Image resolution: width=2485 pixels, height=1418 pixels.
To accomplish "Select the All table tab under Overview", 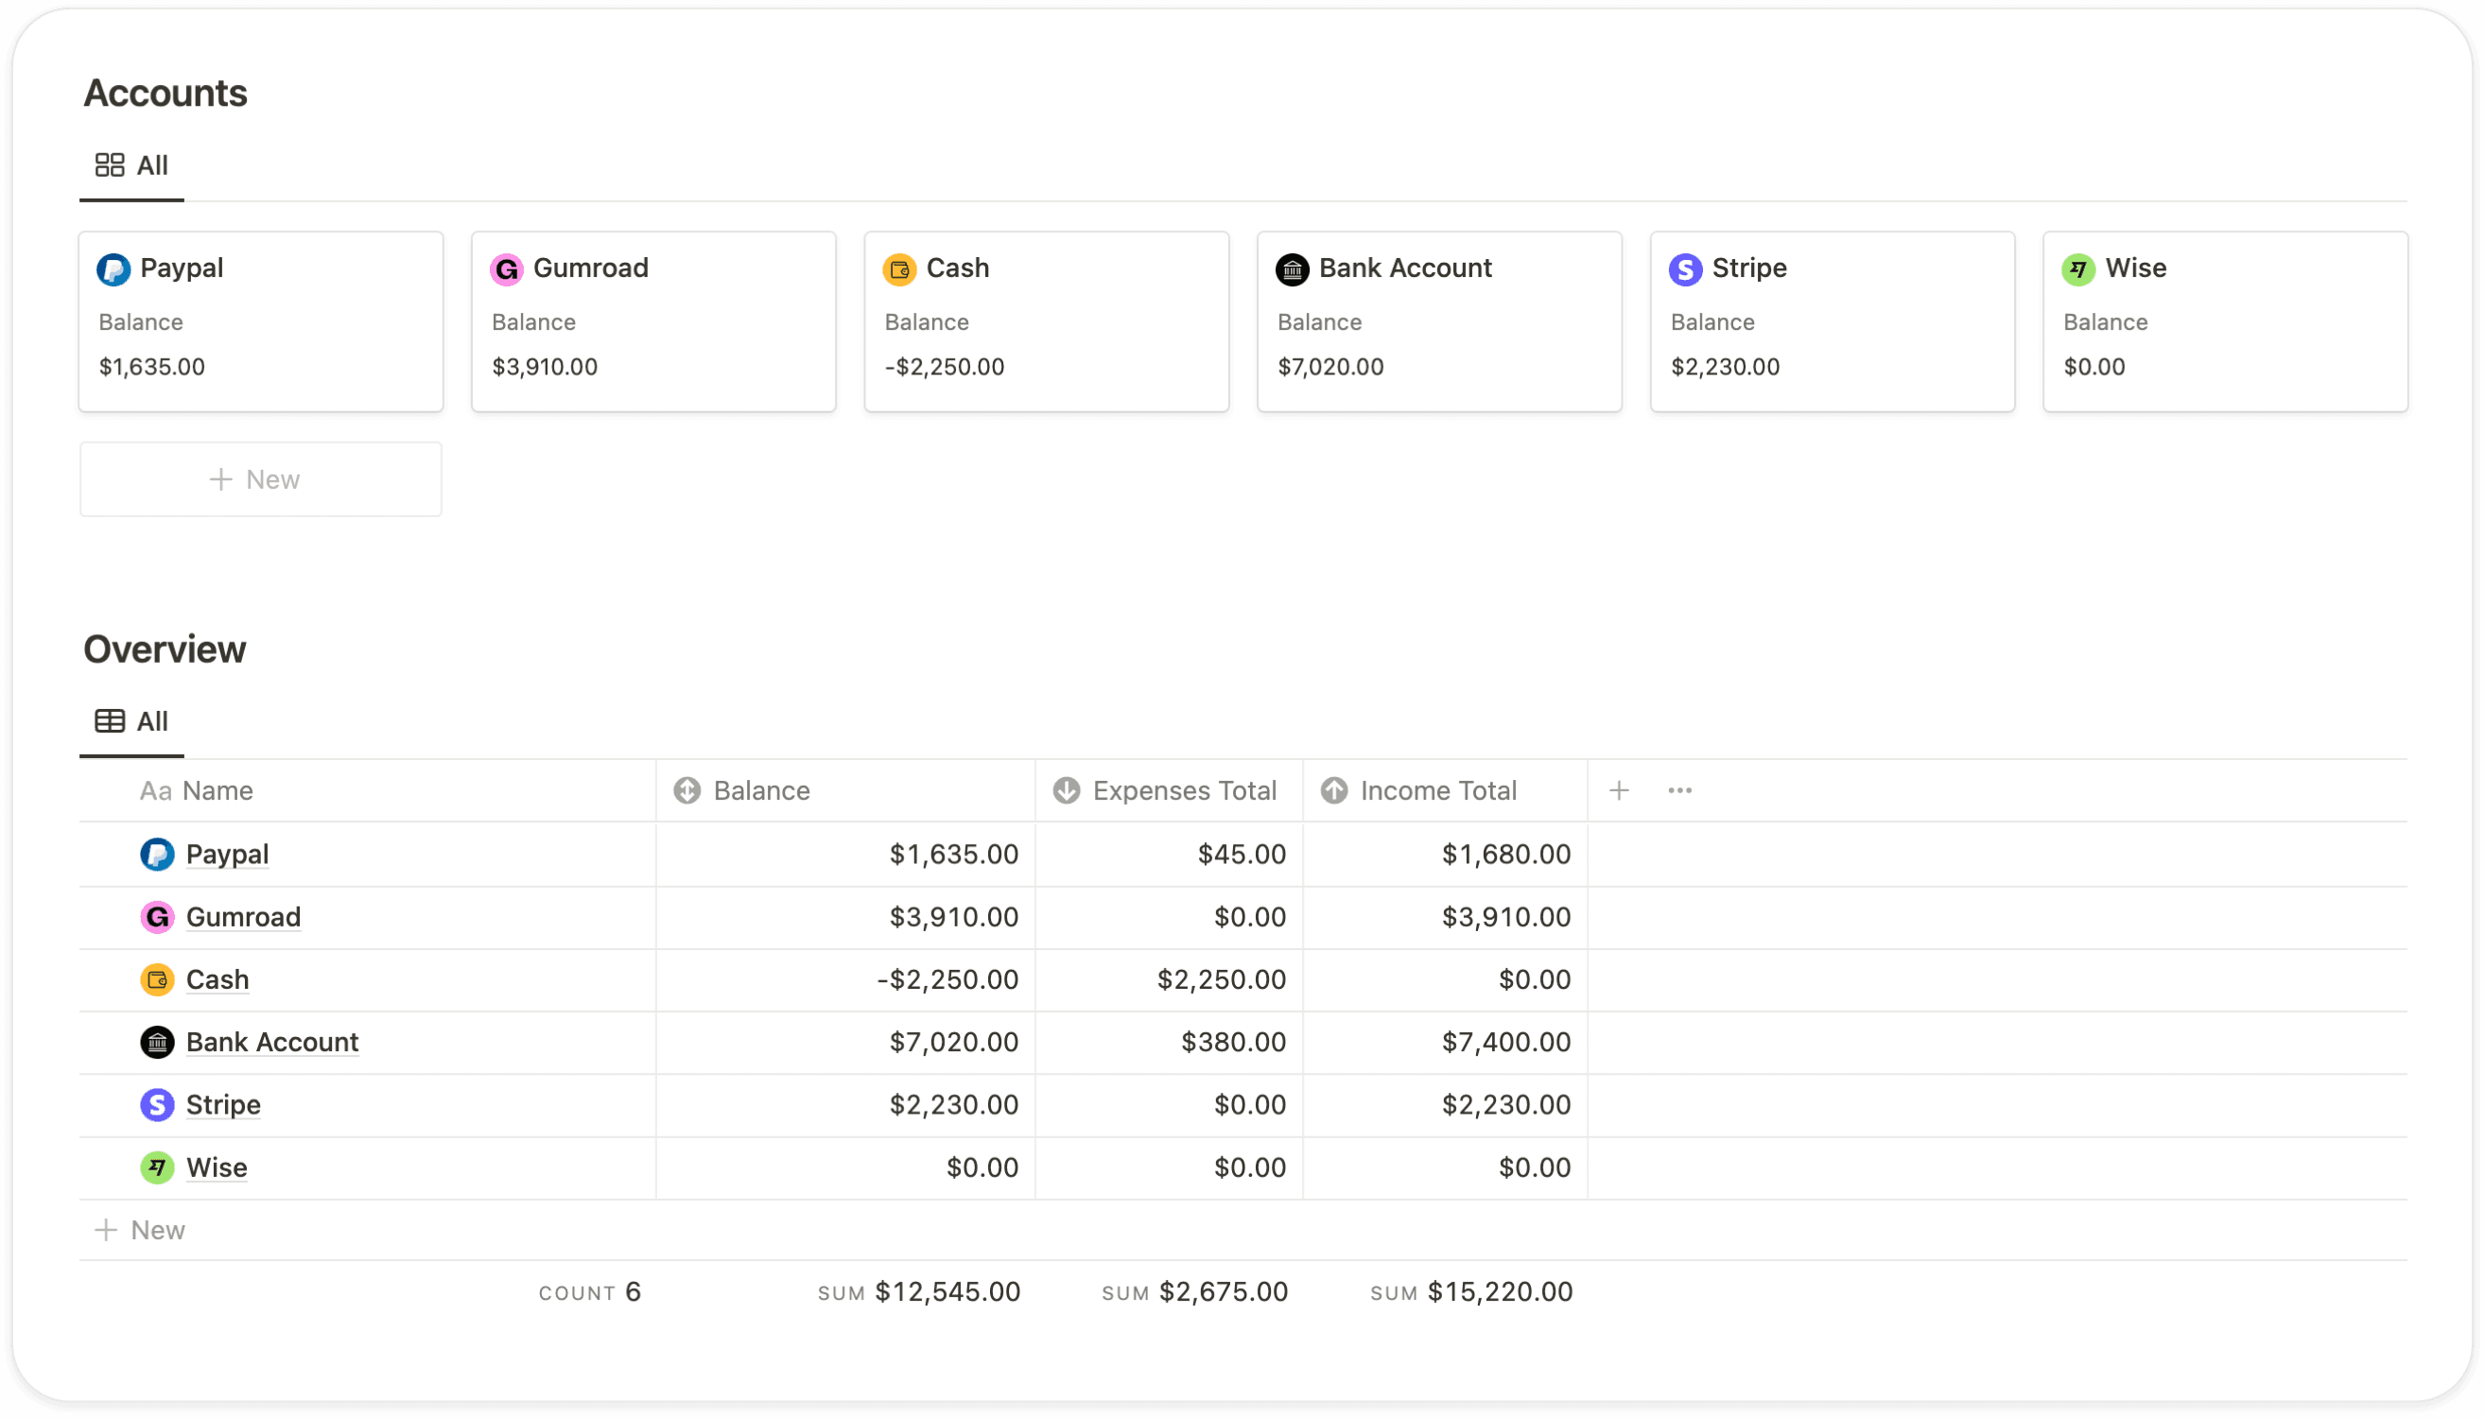I will pyautogui.click(x=131, y=721).
